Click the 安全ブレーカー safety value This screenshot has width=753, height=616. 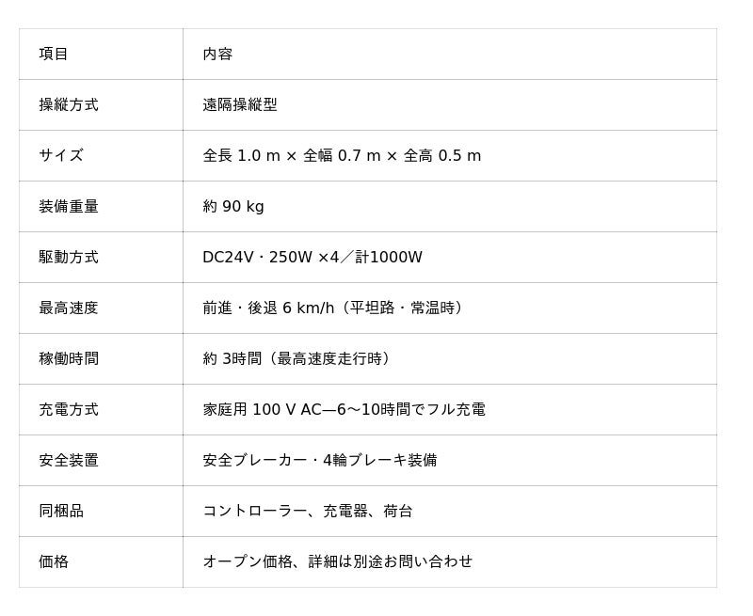click(320, 460)
